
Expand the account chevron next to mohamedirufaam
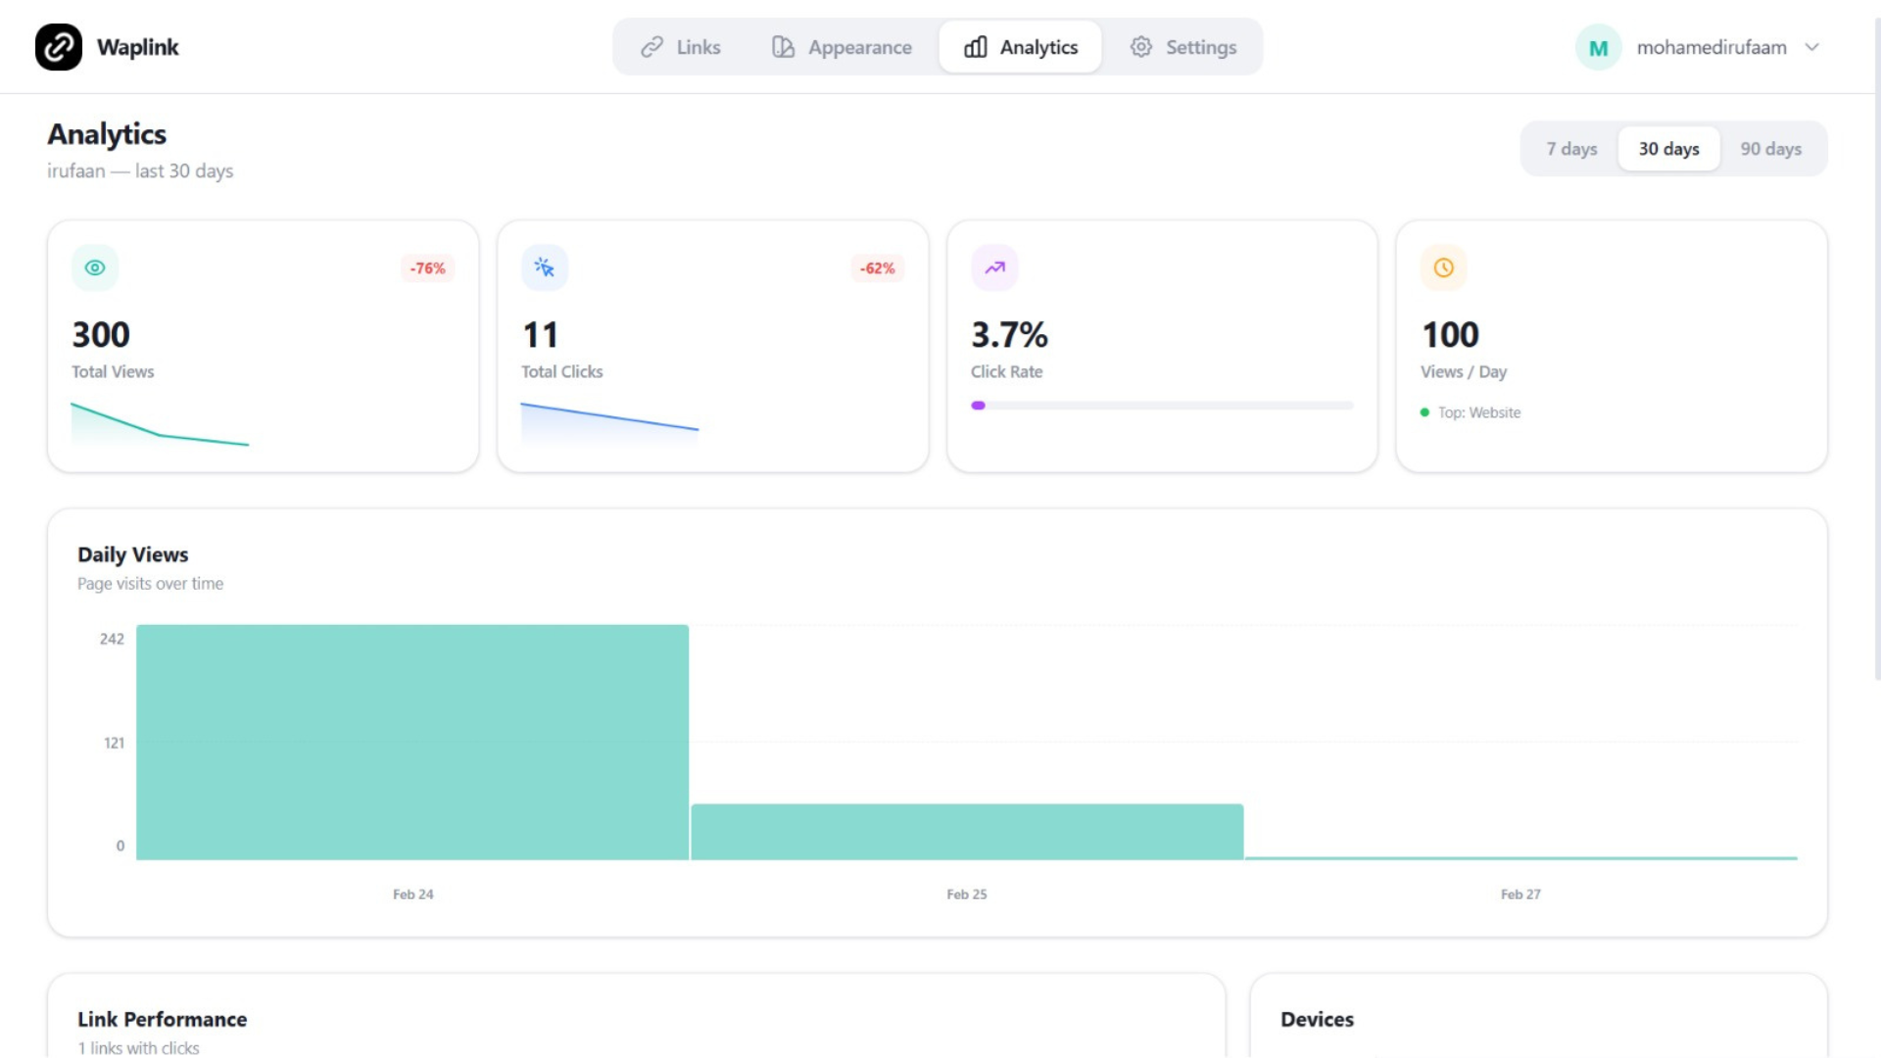point(1812,47)
